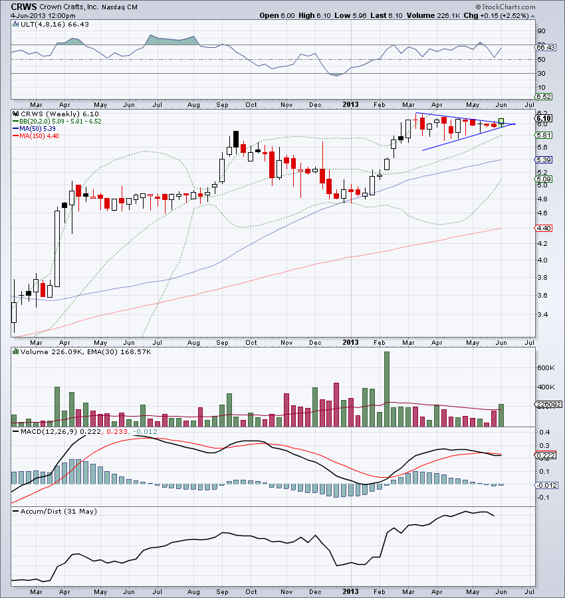Click the Open 6.00 value

[277, 16]
